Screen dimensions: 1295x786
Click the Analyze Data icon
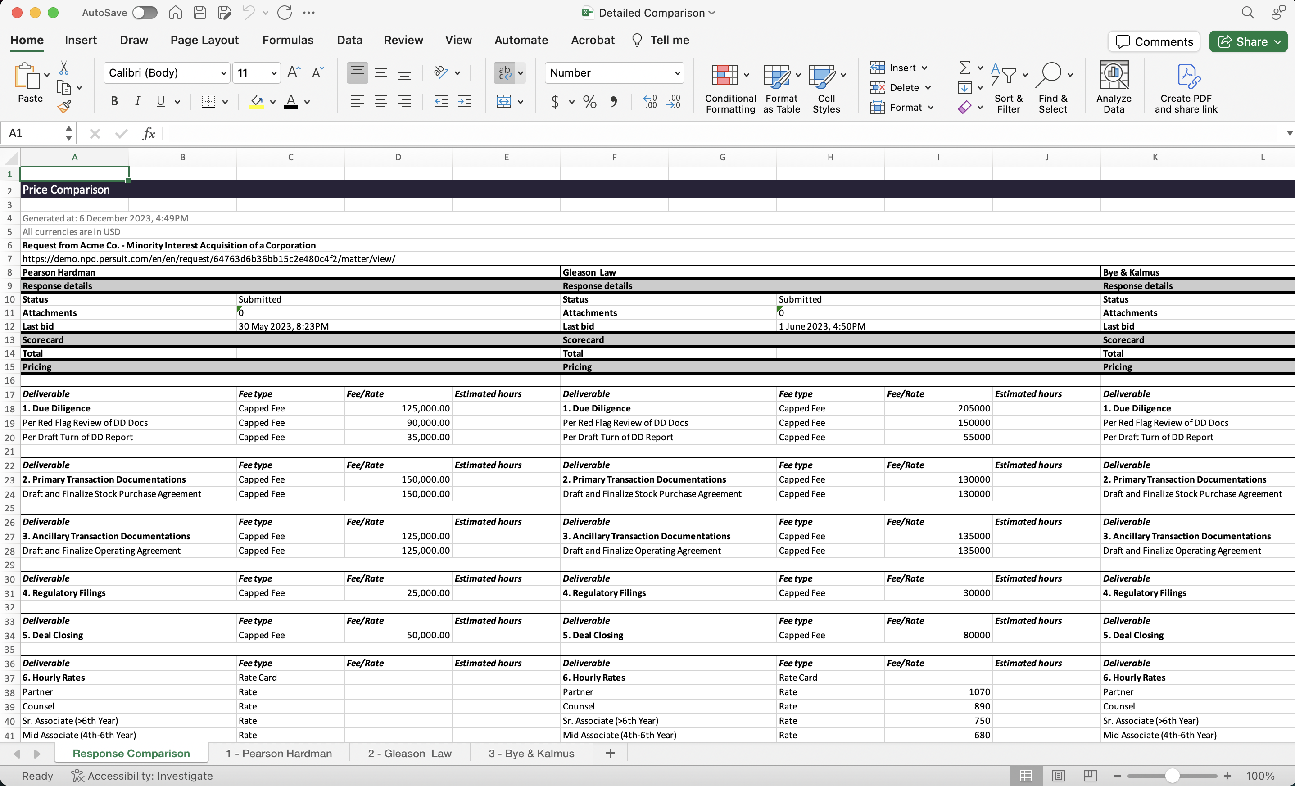[x=1114, y=87]
